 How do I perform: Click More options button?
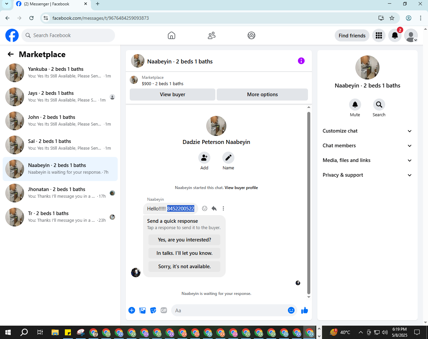pos(262,95)
